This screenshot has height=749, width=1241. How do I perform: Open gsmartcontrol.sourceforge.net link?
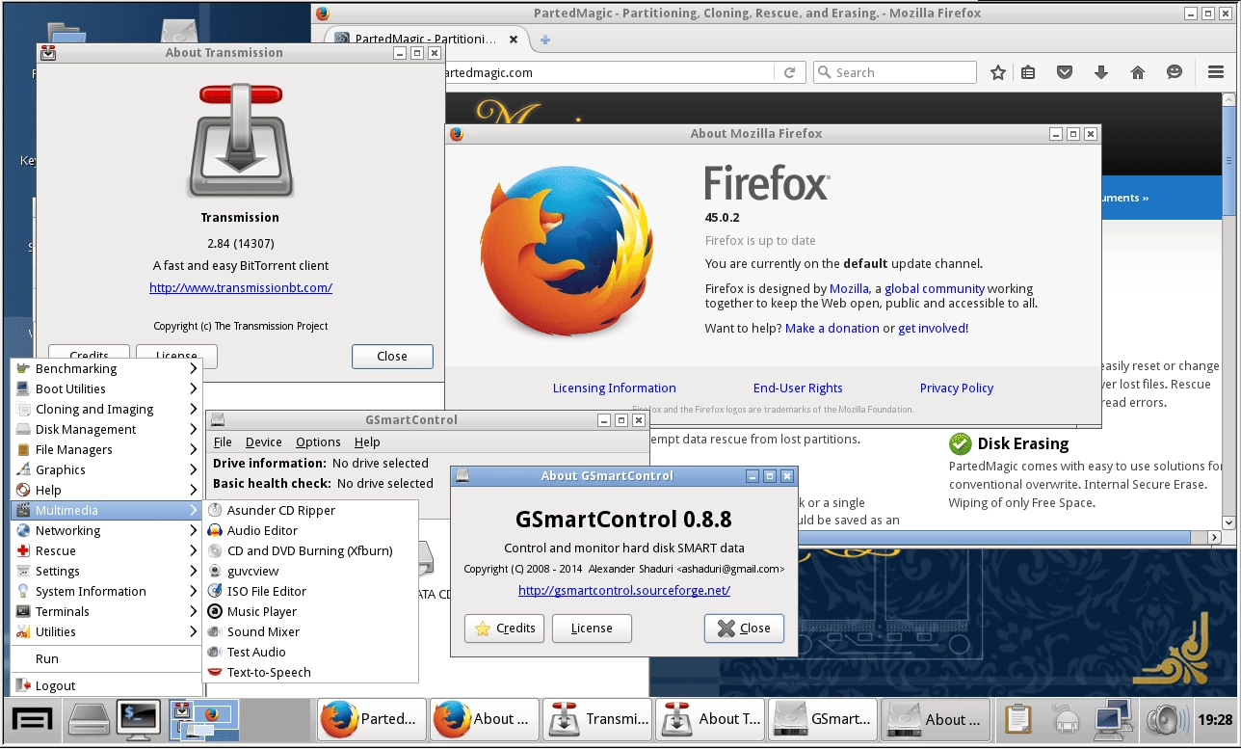coord(624,590)
